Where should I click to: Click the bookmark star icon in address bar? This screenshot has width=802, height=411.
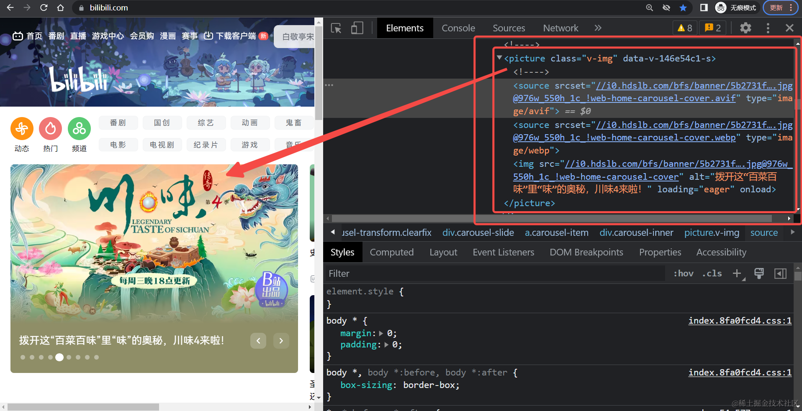(683, 8)
